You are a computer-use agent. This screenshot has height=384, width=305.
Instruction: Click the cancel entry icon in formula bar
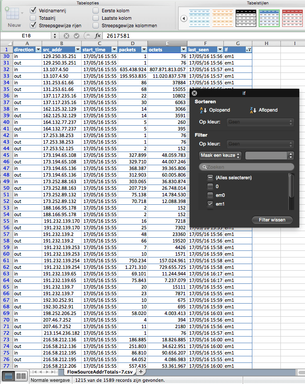pos(66,36)
